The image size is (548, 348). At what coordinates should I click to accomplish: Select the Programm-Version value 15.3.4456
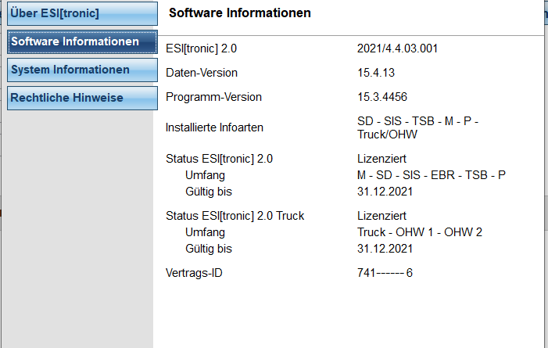(x=382, y=97)
